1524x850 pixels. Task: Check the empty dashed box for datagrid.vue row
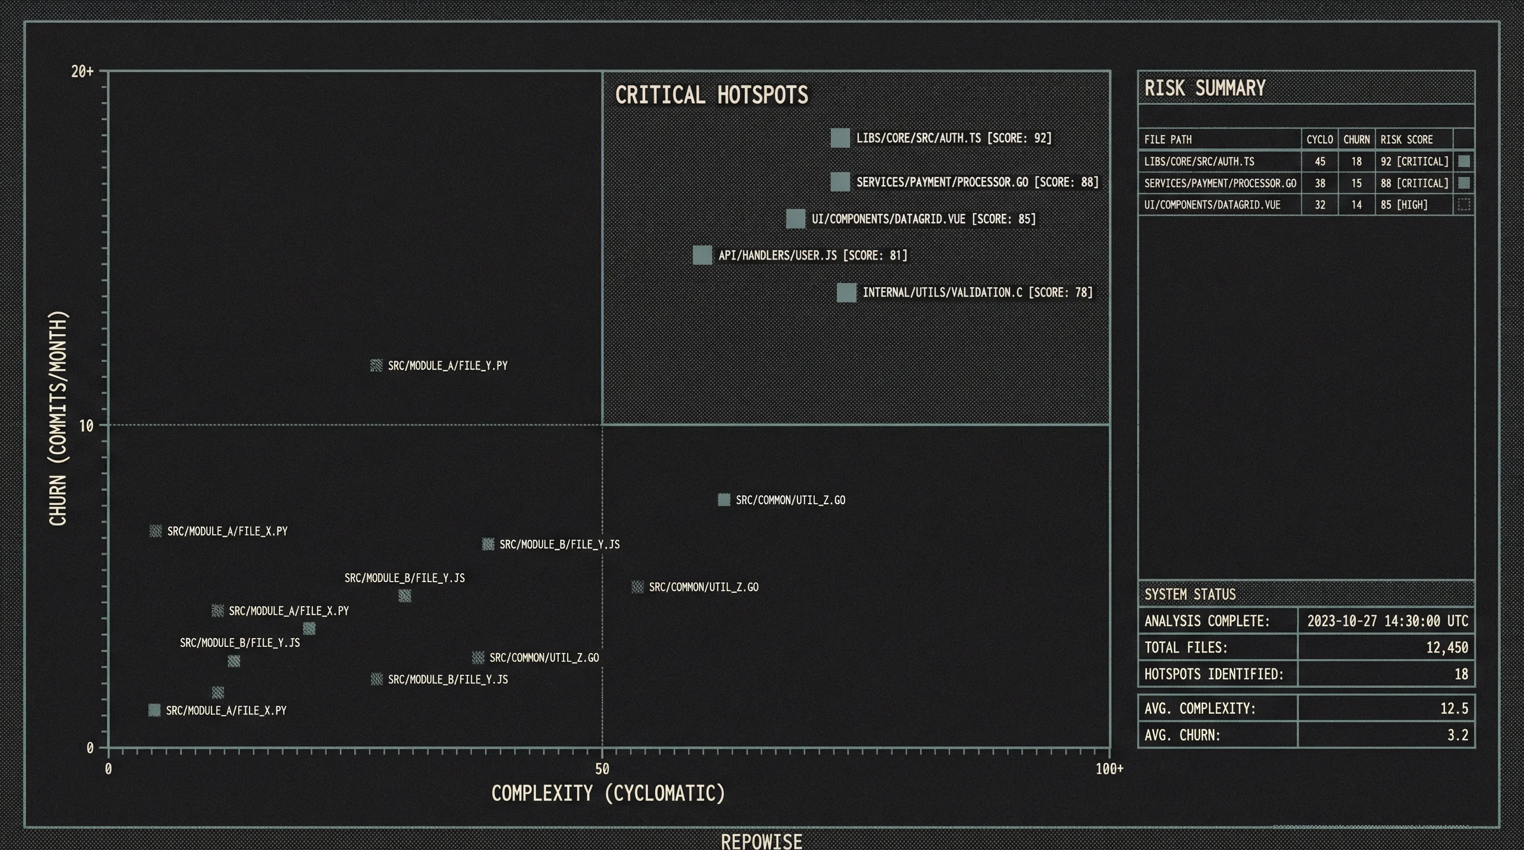point(1464,205)
